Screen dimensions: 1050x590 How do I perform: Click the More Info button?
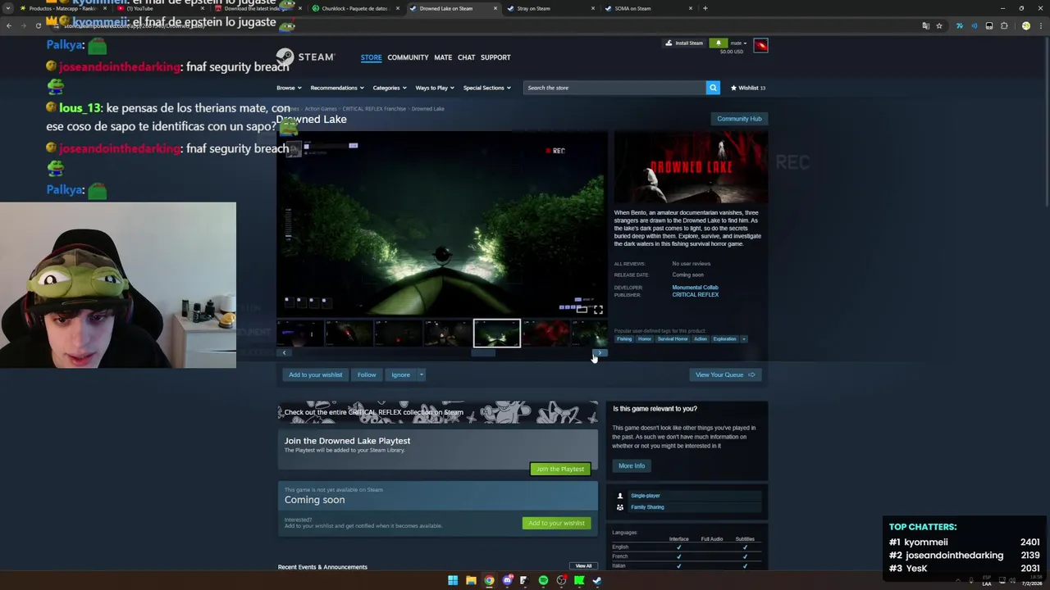(632, 465)
